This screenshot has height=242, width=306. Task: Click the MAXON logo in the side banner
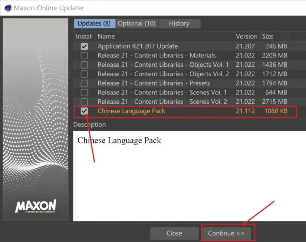tap(36, 206)
